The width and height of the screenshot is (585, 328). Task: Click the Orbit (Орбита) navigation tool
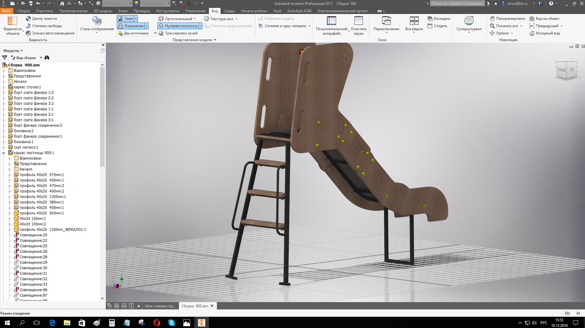[x=492, y=33]
